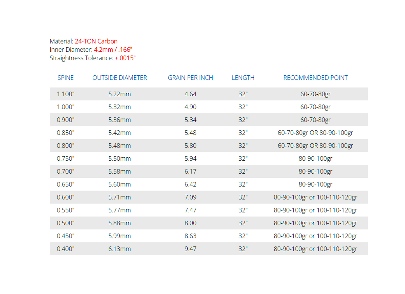This screenshot has height=294, width=405.
Task: Click the 5.60mm outside diameter cell
Action: 119,184
